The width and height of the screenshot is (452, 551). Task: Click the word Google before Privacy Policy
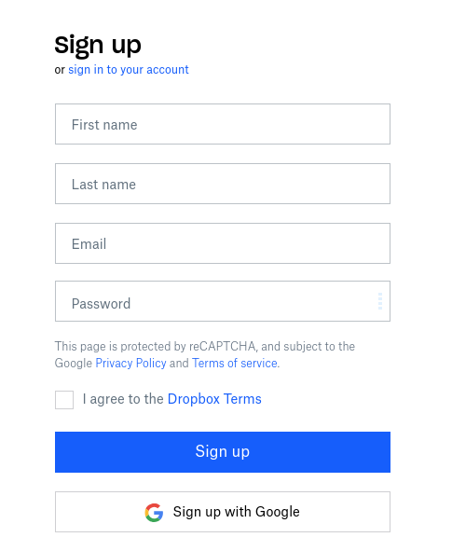(x=74, y=363)
